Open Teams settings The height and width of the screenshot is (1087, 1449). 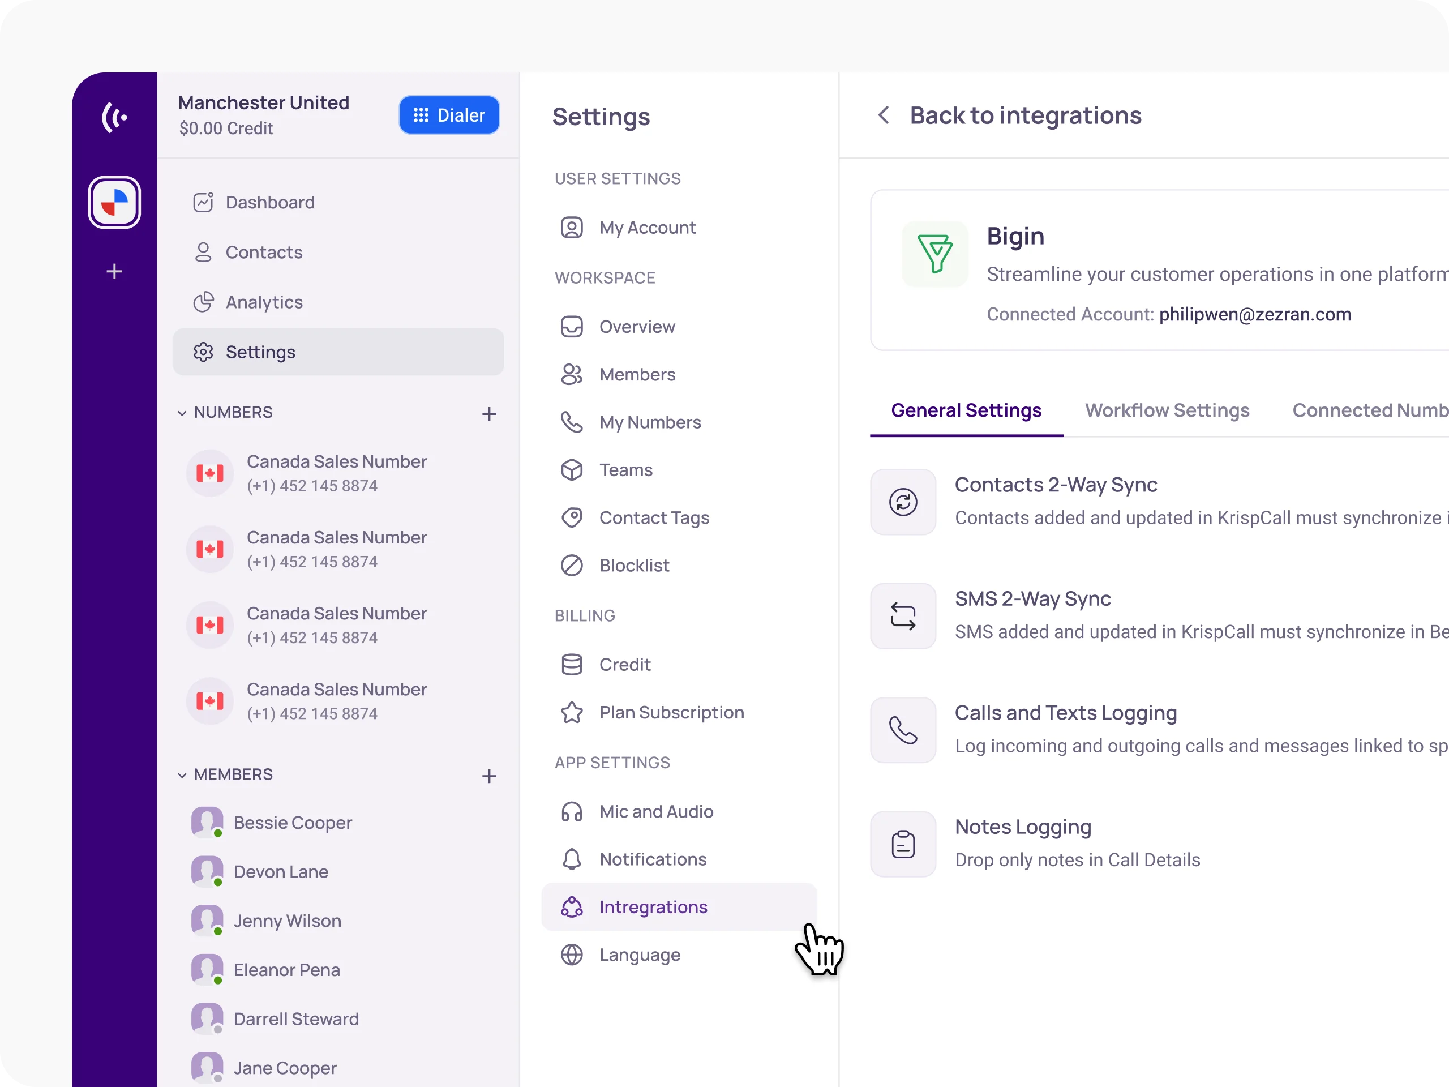click(679, 470)
